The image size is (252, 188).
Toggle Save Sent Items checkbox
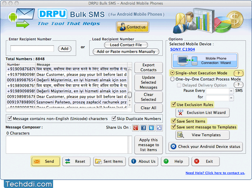[x=174, y=121]
